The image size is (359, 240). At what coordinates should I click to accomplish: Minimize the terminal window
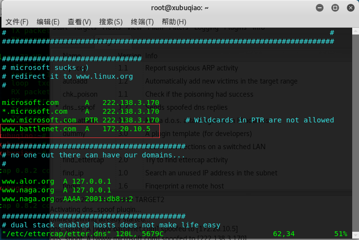320,8
